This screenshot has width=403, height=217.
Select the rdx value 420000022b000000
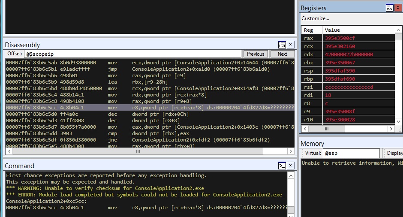349,54
